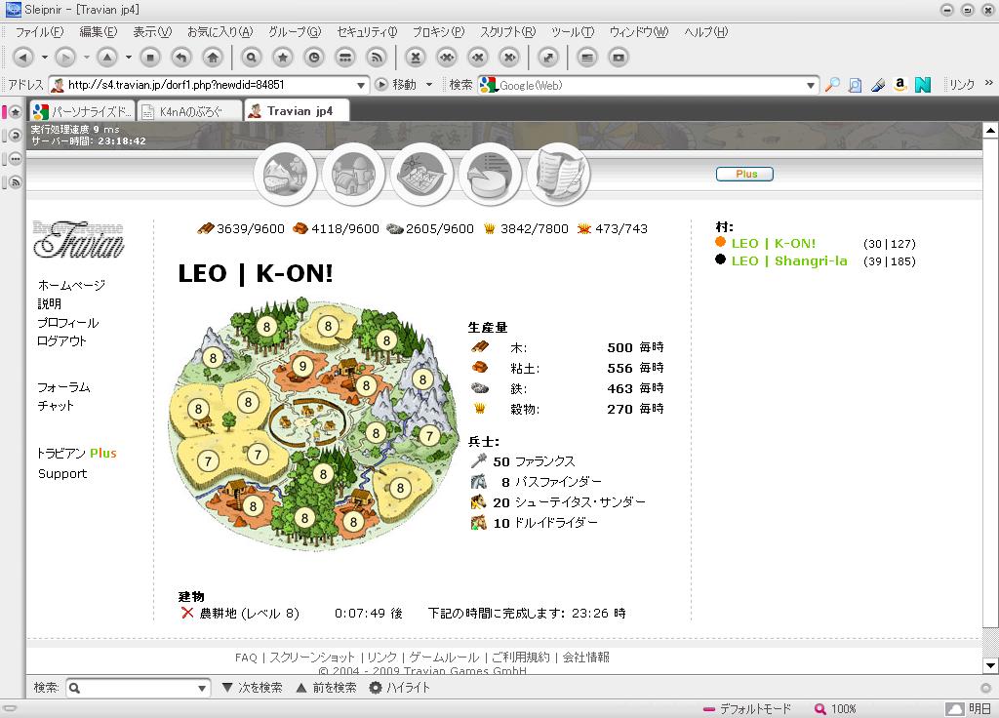Click the デフォルトモード status bar entry

pos(747,708)
